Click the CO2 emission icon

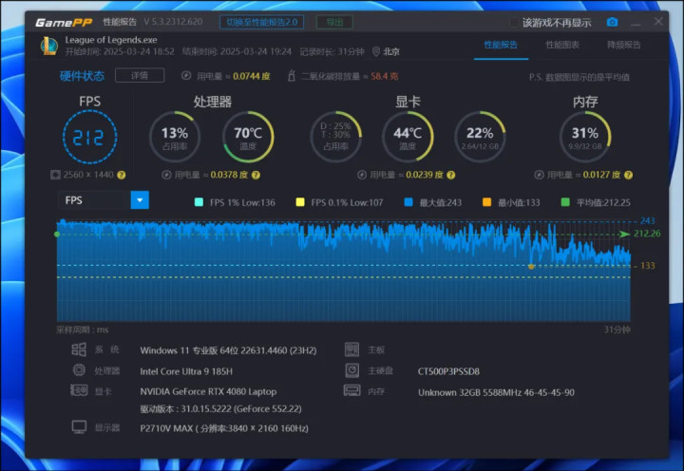292,76
